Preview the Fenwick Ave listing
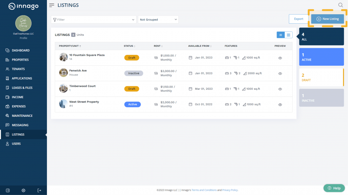This screenshot has width=348, height=195. click(280, 73)
